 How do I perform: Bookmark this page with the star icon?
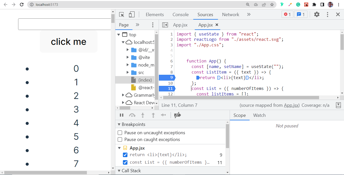pos(272,5)
